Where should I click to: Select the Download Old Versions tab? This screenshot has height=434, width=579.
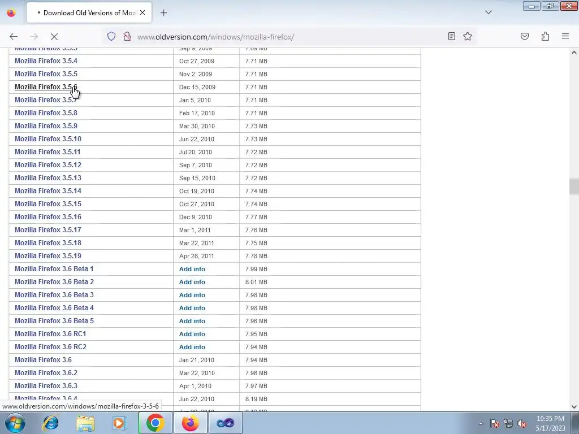point(89,12)
